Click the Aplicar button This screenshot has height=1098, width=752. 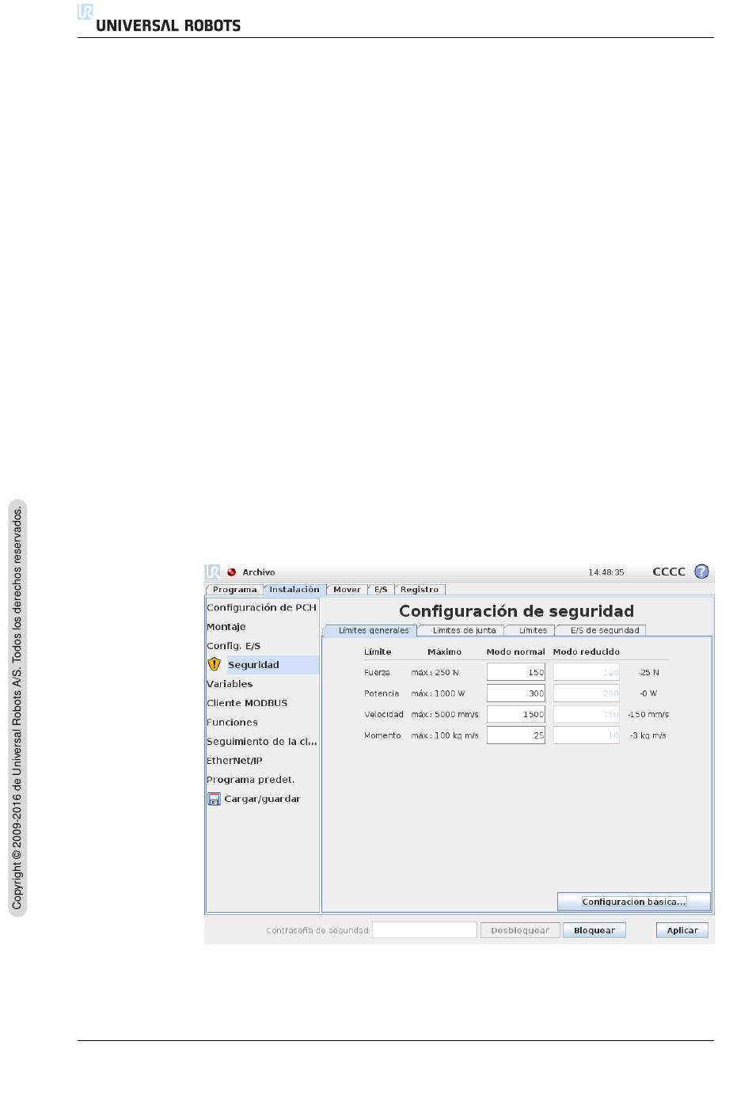point(682,930)
